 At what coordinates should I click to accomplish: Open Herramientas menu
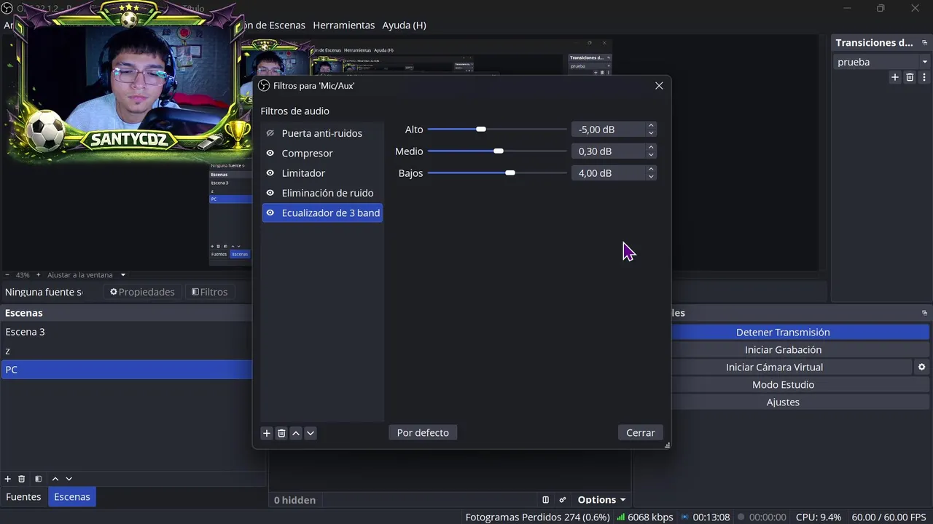click(x=343, y=25)
